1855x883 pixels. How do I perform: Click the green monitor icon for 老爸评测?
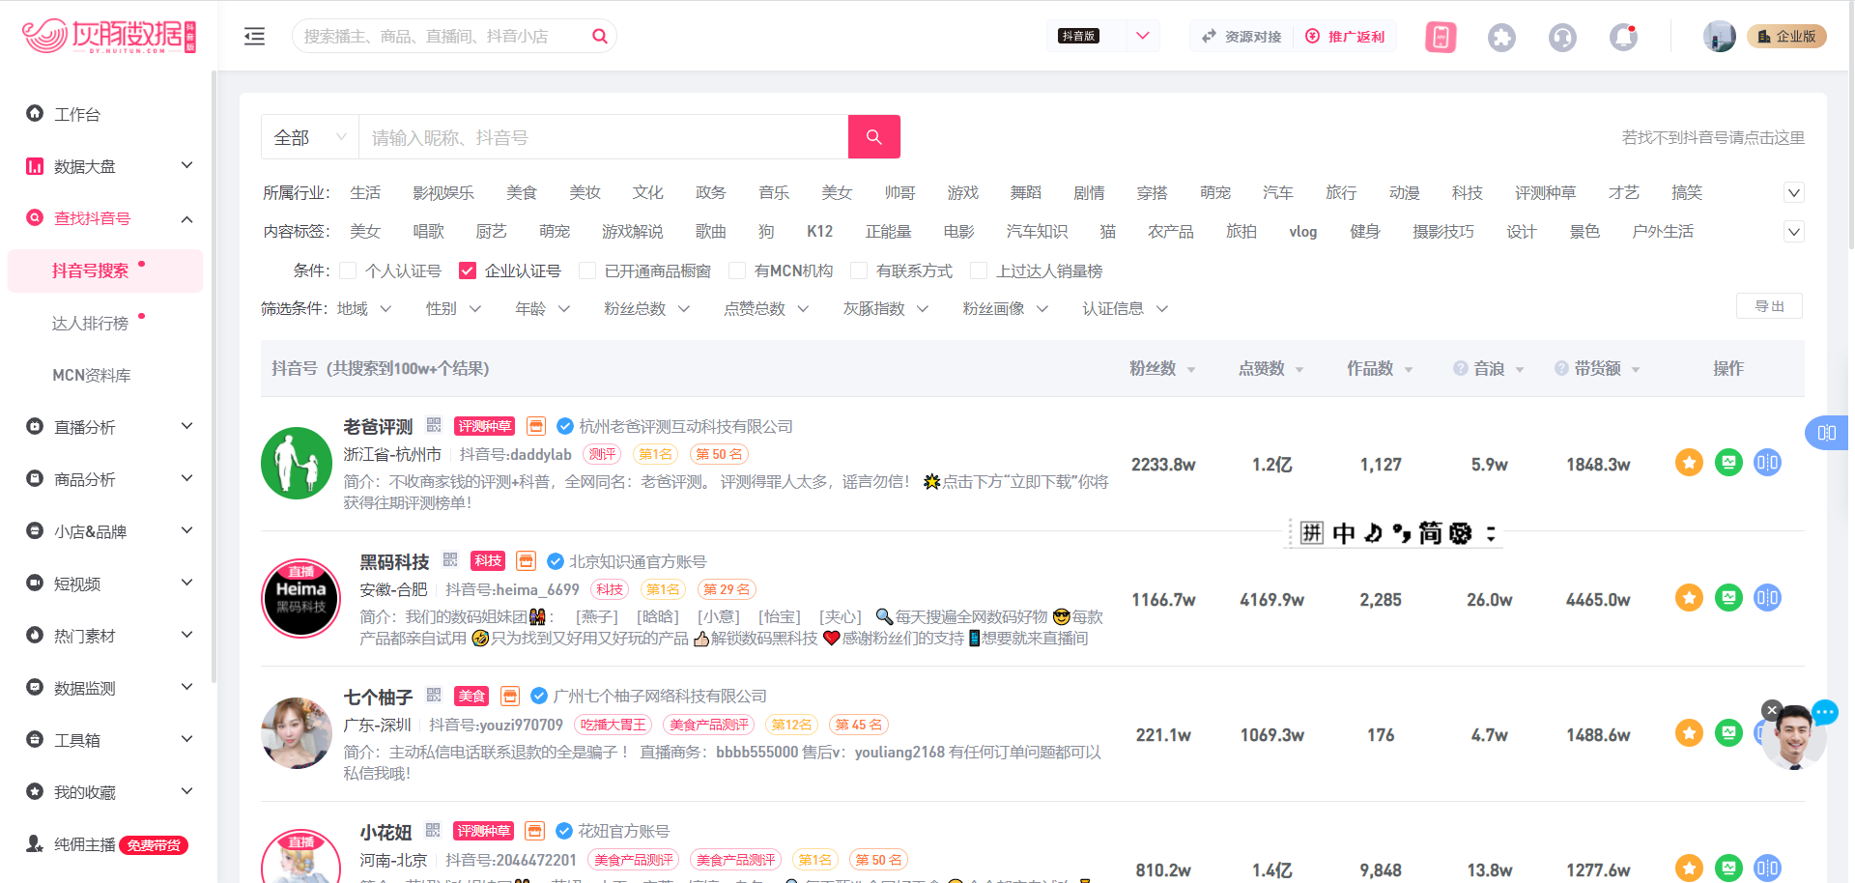tap(1728, 463)
